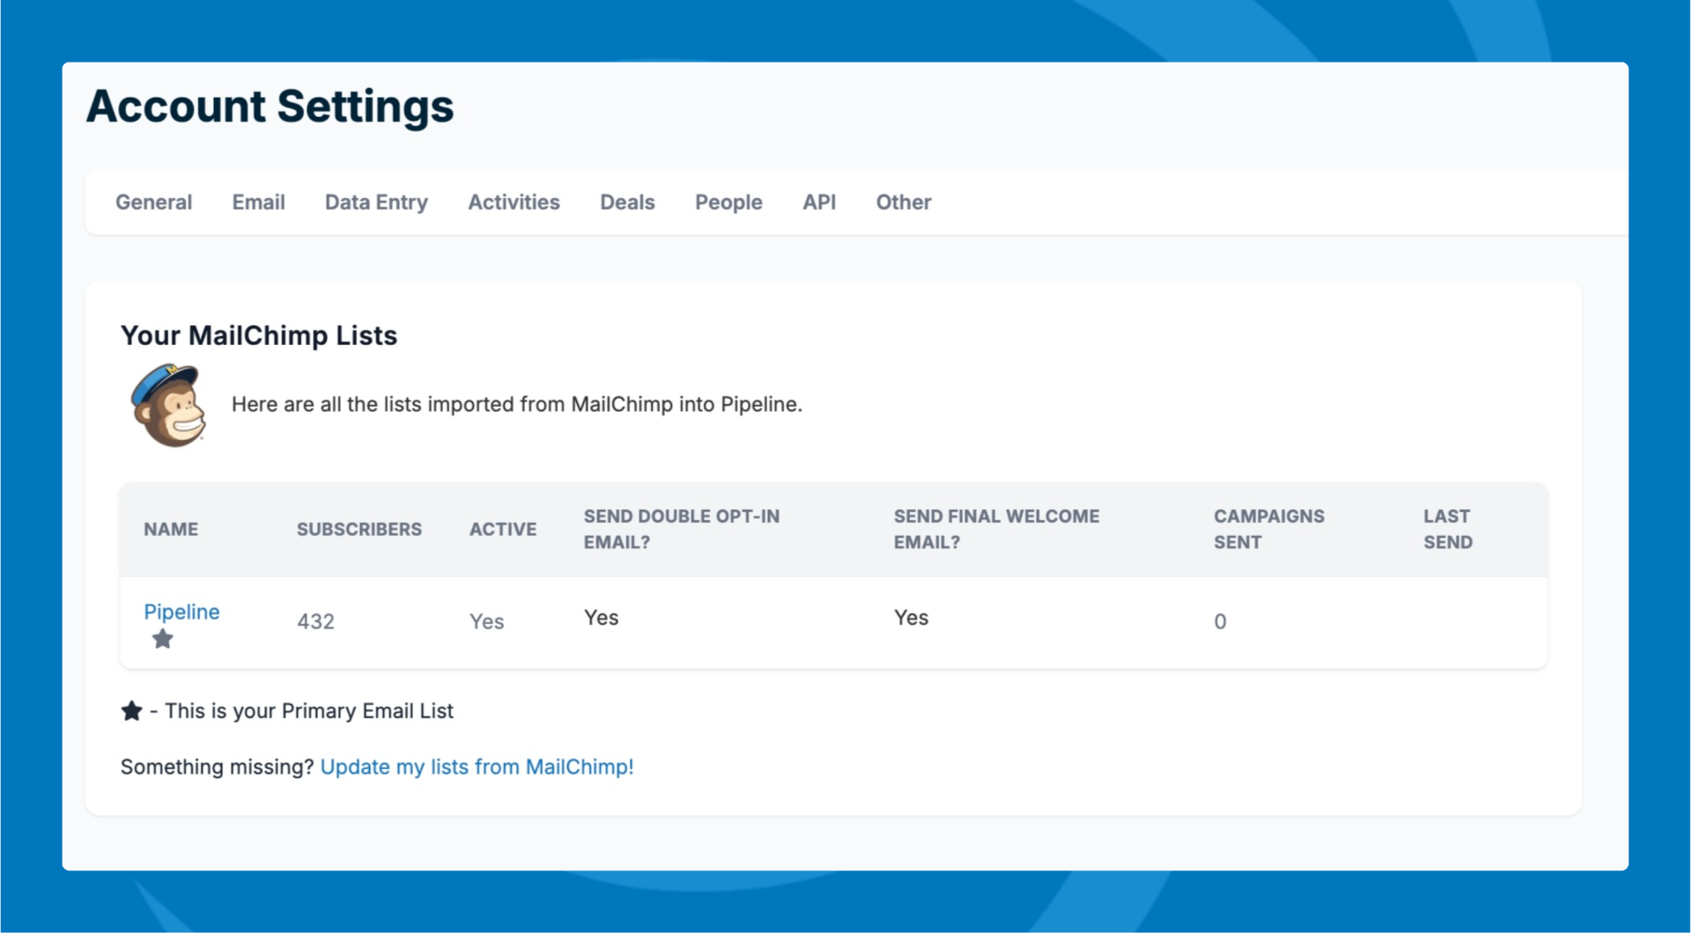The width and height of the screenshot is (1691, 933).
Task: Click the Campaigns Sent column header
Action: [1269, 529]
